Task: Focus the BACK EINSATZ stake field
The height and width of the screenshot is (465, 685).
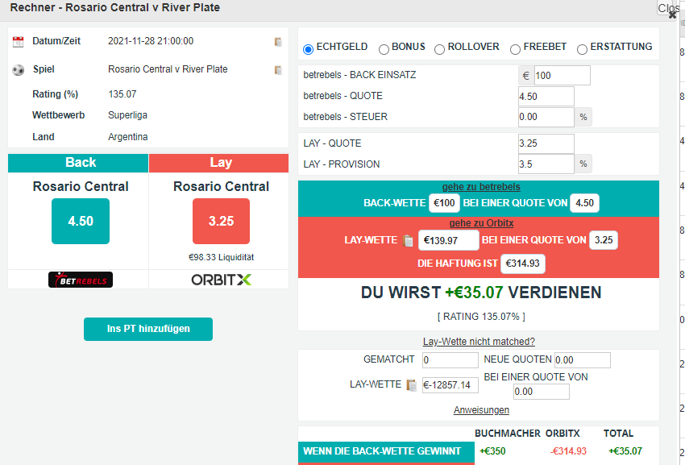Action: 563,76
